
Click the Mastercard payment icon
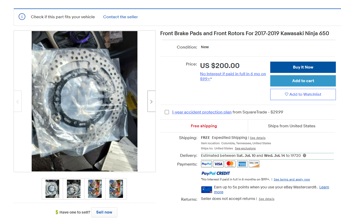(230, 164)
